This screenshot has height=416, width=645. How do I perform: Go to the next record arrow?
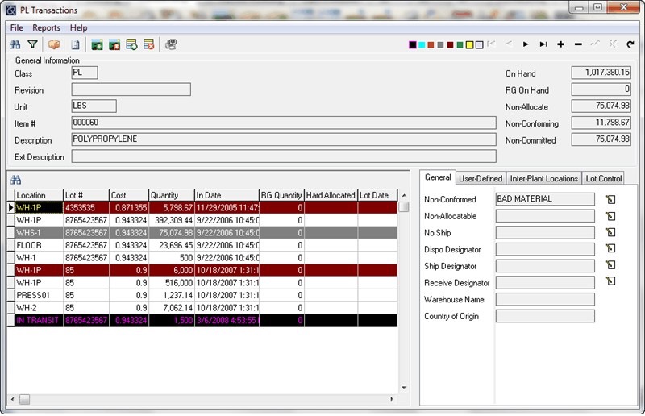pyautogui.click(x=526, y=44)
